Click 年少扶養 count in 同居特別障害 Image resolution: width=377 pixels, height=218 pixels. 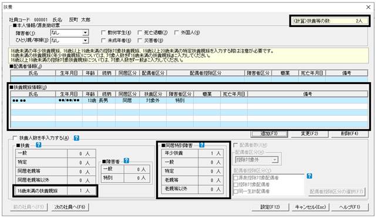point(211,153)
